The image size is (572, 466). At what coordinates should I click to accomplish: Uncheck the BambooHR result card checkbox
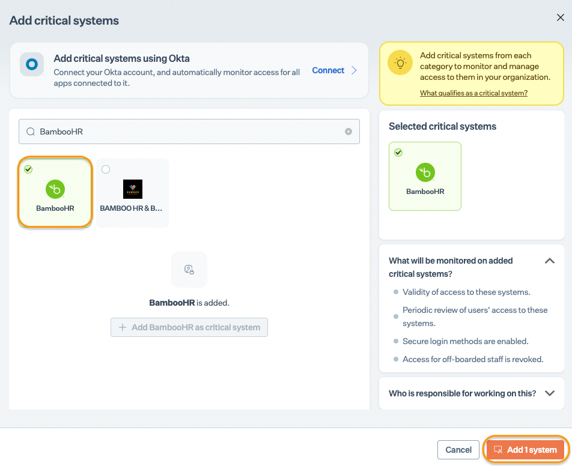pos(28,169)
